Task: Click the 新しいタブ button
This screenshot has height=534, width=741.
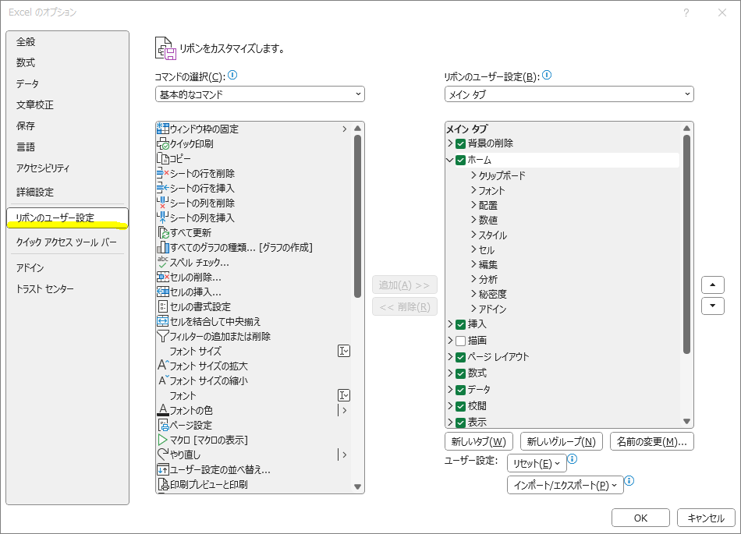Action: tap(479, 441)
